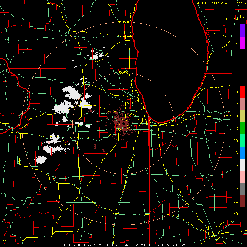Click the 100 NMI range ring label
Screen dimensions: 247x247
pos(123,22)
